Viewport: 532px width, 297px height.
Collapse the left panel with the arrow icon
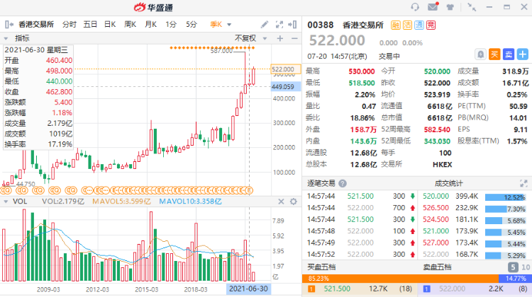(x=9, y=24)
